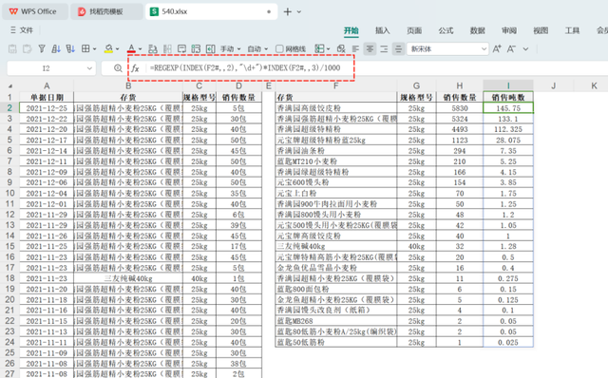Toggle the 网格线 gridlines checkbox
608x378 pixels.
tap(279, 48)
